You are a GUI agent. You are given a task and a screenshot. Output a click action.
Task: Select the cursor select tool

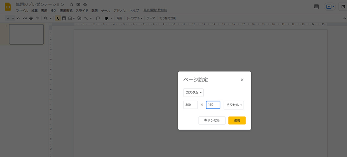coord(58,18)
